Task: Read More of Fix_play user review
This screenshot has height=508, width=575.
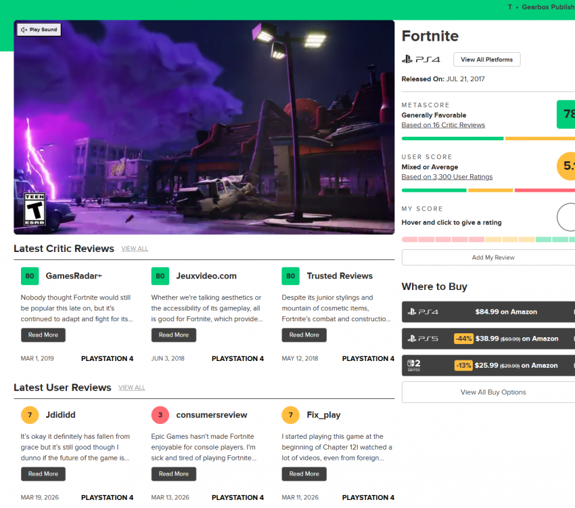Action: click(304, 474)
